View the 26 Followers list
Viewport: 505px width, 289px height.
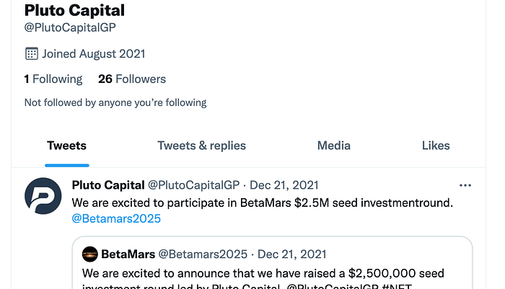(132, 79)
